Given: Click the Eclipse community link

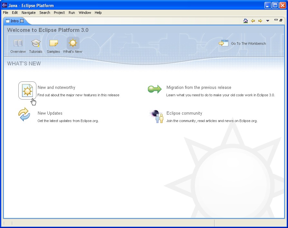Looking at the screenshot, I should tap(184, 113).
